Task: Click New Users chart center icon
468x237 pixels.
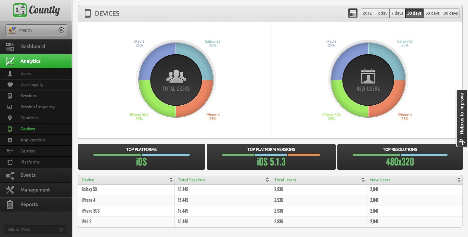Action: click(368, 76)
